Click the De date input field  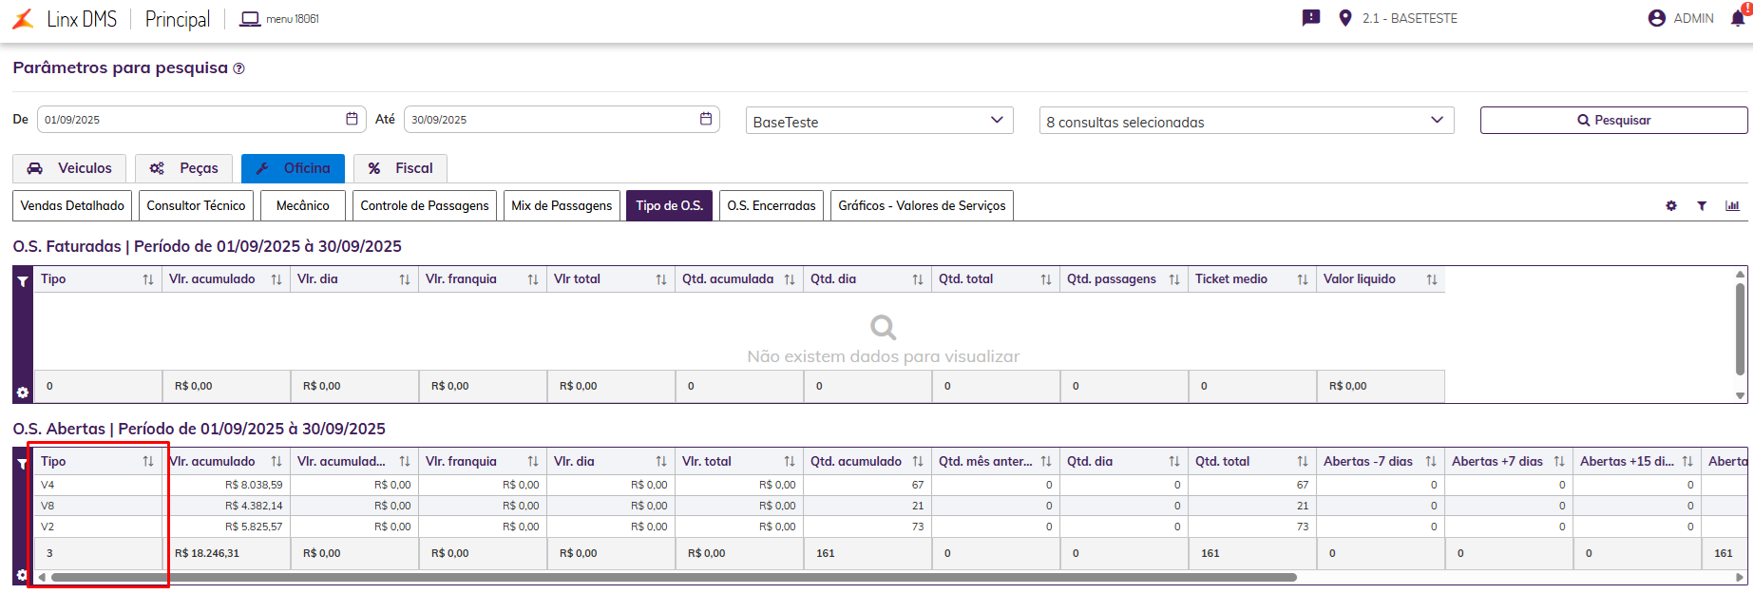point(190,120)
